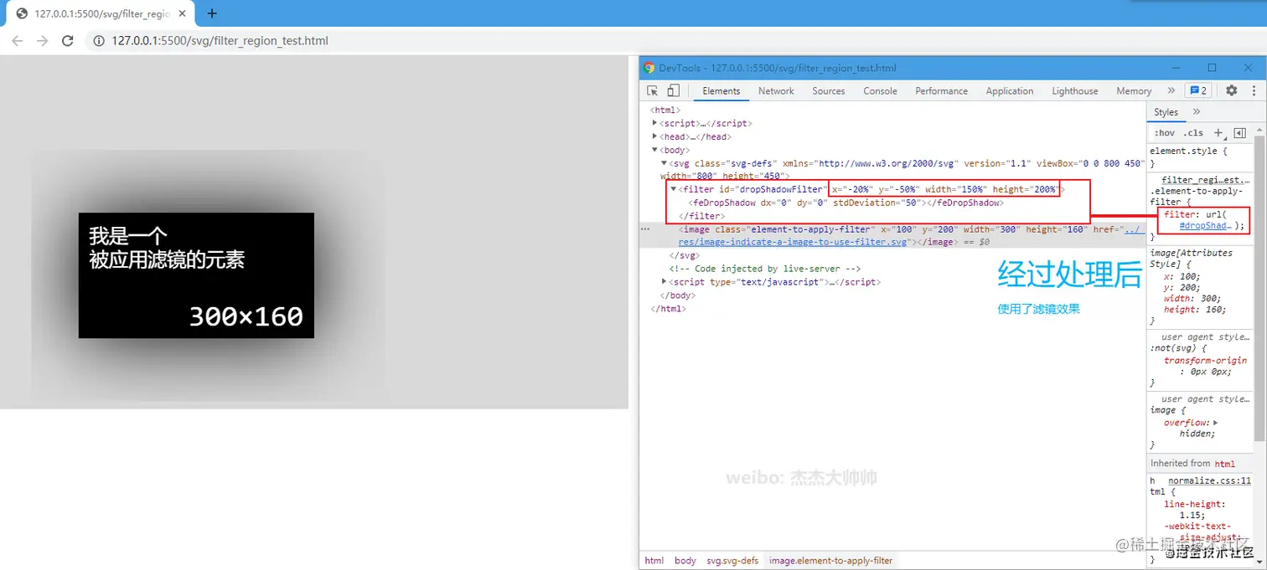1267x570 pixels.
Task: Click the width="150%" filter attribute
Action: [956, 189]
